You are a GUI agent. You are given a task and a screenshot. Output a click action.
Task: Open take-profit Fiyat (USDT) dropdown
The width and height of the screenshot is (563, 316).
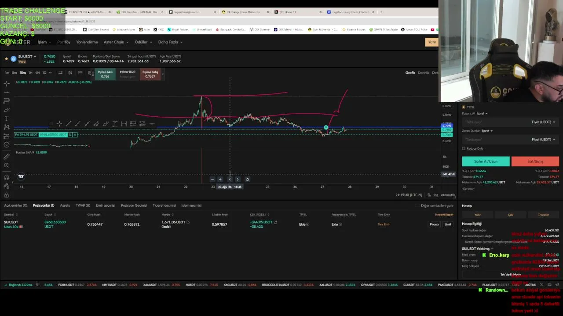click(x=543, y=122)
